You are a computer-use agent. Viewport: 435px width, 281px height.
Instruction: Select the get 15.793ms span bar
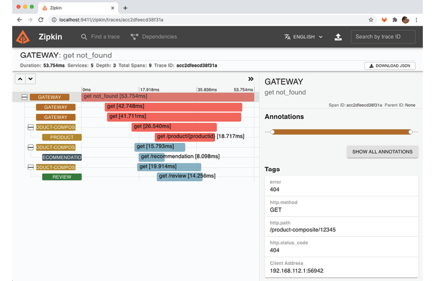pyautogui.click(x=160, y=147)
